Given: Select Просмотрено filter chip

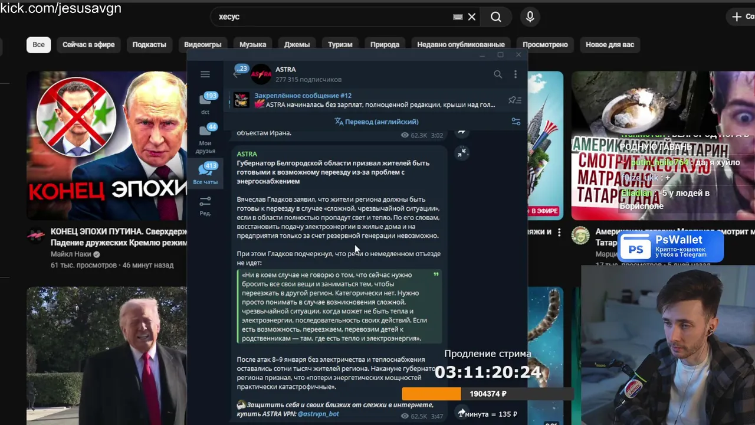Looking at the screenshot, I should click(x=545, y=44).
